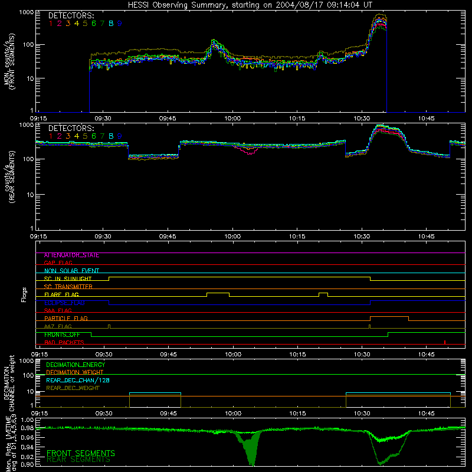Select yellow detector 4 in rear segments legend
This screenshot has width=472, height=472.
(77, 136)
